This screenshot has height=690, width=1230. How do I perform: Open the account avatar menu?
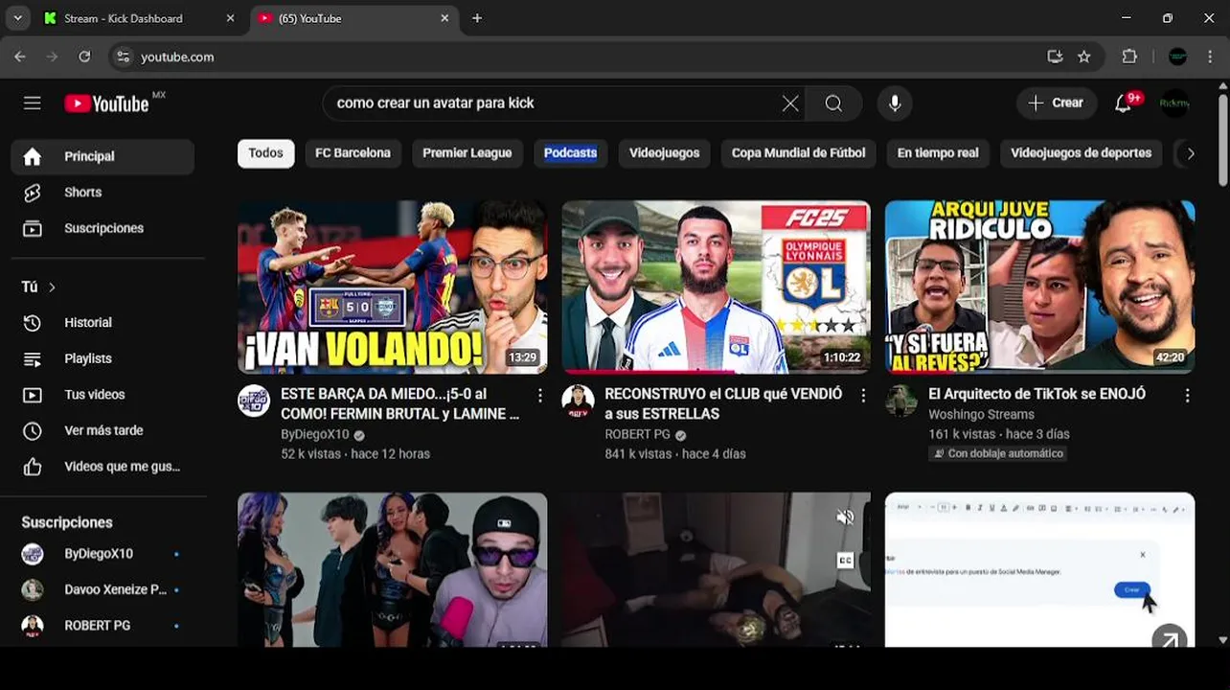(x=1174, y=103)
